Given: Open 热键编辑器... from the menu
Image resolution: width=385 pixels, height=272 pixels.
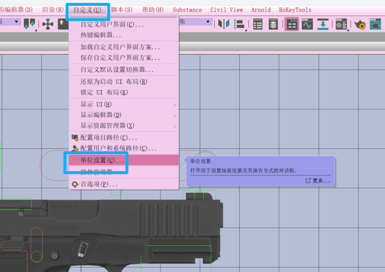Looking at the screenshot, I should (124, 35).
